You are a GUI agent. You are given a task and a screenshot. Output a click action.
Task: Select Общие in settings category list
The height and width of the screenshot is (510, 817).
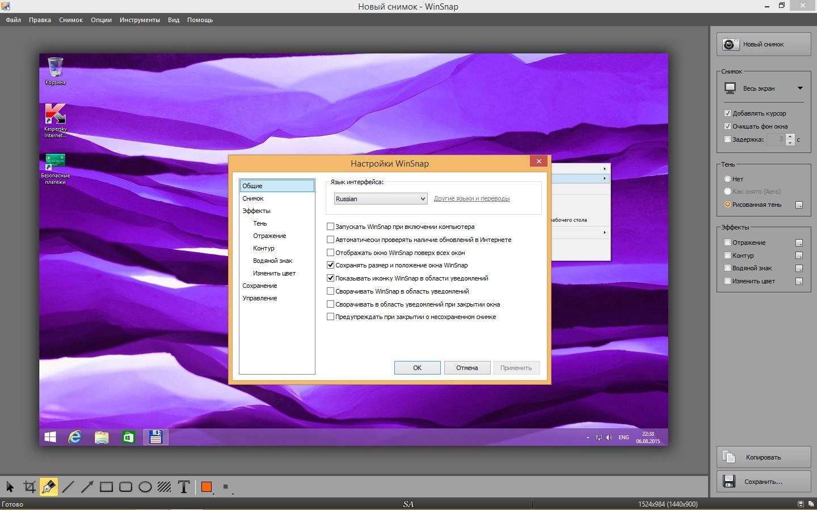[x=277, y=186]
